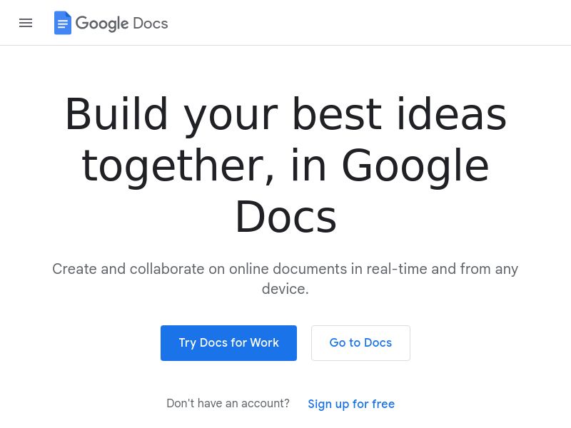The height and width of the screenshot is (428, 571).
Task: Click the word "device." in the subtitle
Action: tap(285, 289)
